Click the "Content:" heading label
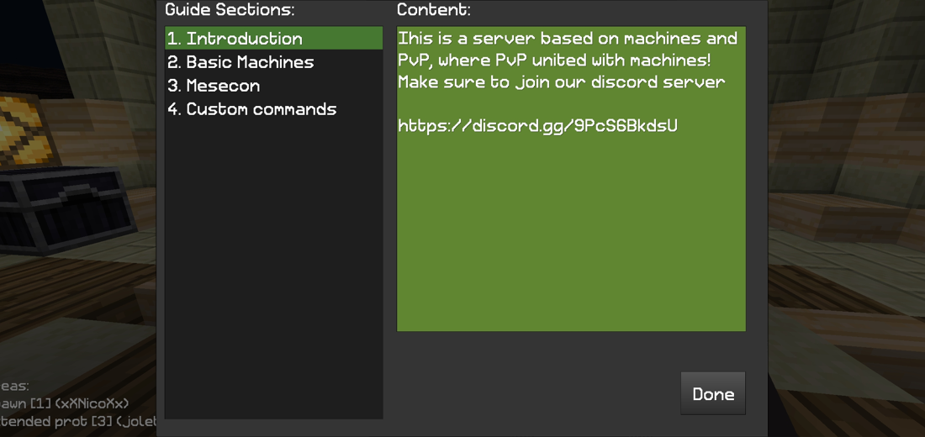Viewport: 925px width, 437px height. click(x=434, y=10)
